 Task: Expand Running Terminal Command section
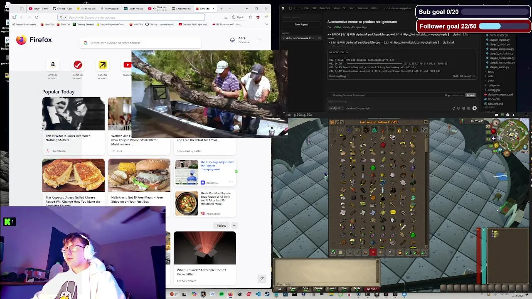tap(347, 95)
